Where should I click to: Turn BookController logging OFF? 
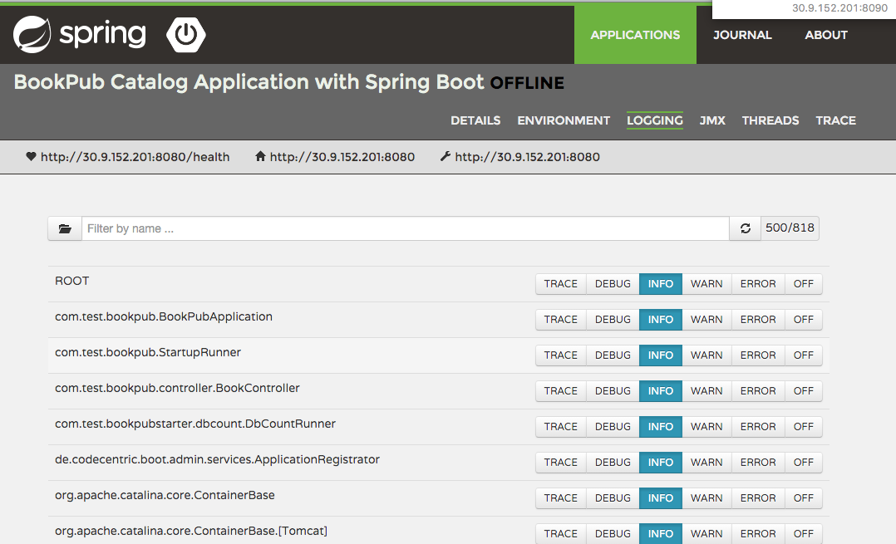click(x=803, y=390)
